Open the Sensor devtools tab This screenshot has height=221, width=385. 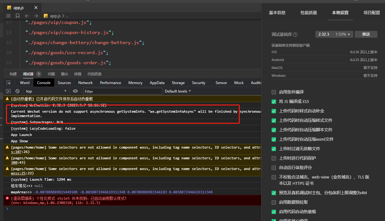click(x=221, y=83)
